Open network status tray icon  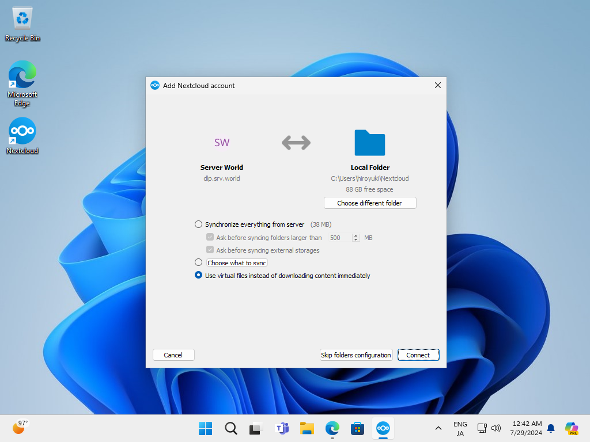(x=482, y=428)
